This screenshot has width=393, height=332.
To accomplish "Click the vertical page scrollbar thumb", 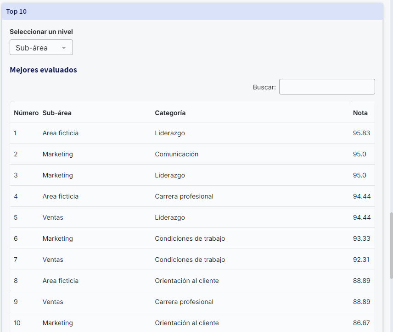I will [x=391, y=244].
